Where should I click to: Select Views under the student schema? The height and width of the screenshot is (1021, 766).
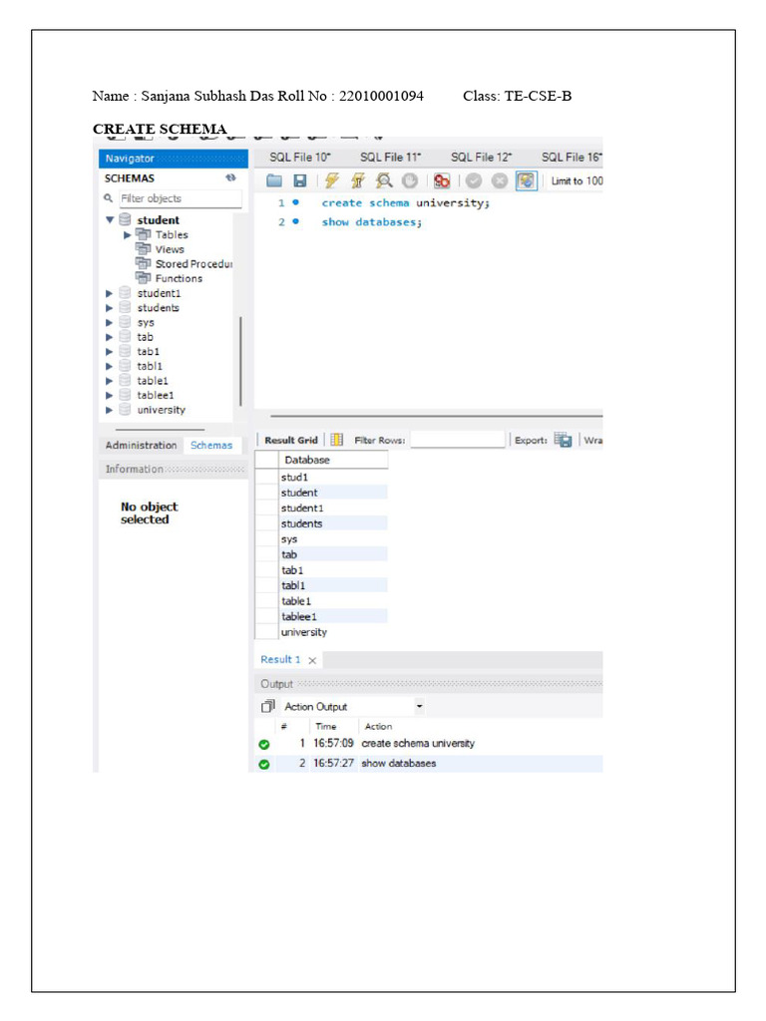click(170, 249)
